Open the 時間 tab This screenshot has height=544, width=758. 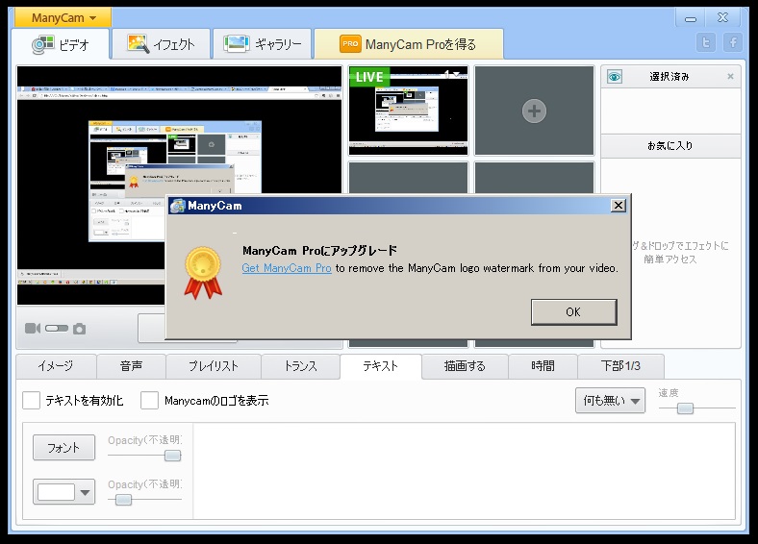[543, 366]
